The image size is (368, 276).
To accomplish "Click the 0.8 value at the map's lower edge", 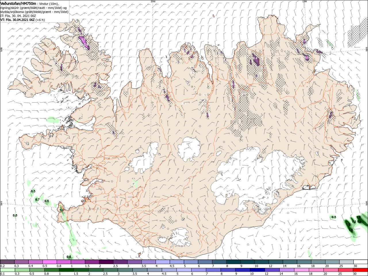I will click(69, 257).
